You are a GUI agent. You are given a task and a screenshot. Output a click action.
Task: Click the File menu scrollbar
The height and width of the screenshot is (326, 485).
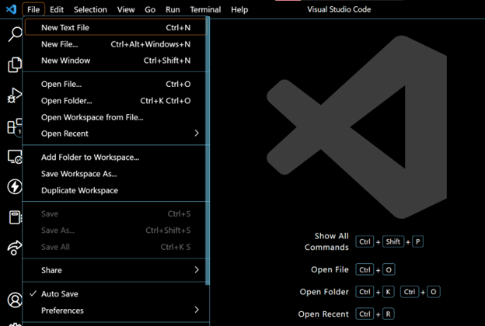click(208, 151)
